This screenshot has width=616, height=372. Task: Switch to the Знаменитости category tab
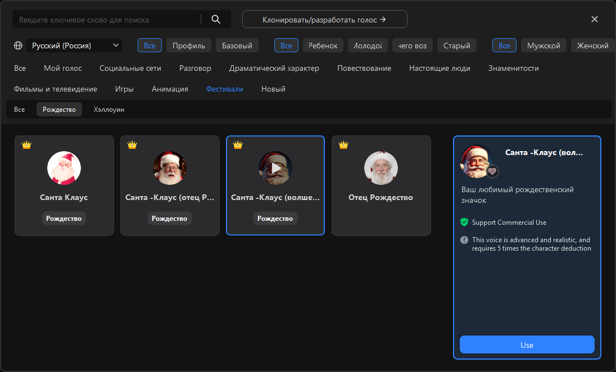coord(513,68)
